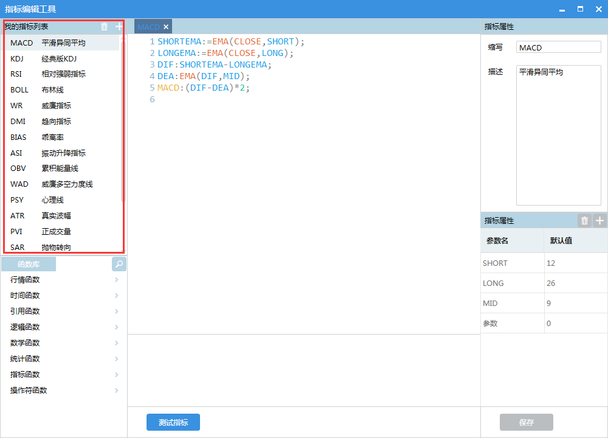Select SAR 抛物转向 indicator

tap(62, 247)
